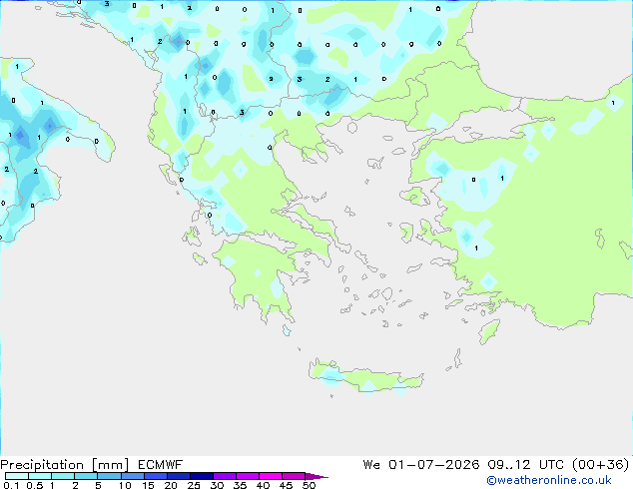The width and height of the screenshot is (633, 489).
Task: Click the 25–30 mm navy legend swatch
Action: click(202, 476)
